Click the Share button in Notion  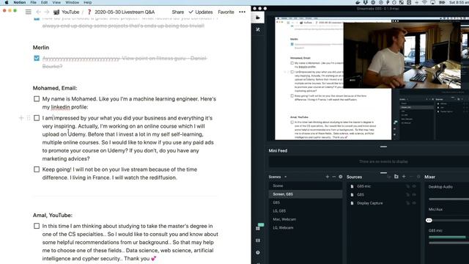tap(178, 12)
